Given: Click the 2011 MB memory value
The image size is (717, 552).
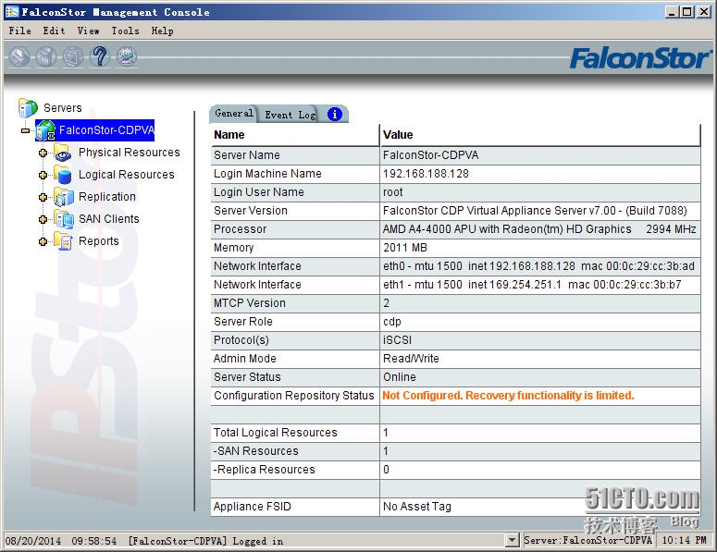Looking at the screenshot, I should [405, 248].
